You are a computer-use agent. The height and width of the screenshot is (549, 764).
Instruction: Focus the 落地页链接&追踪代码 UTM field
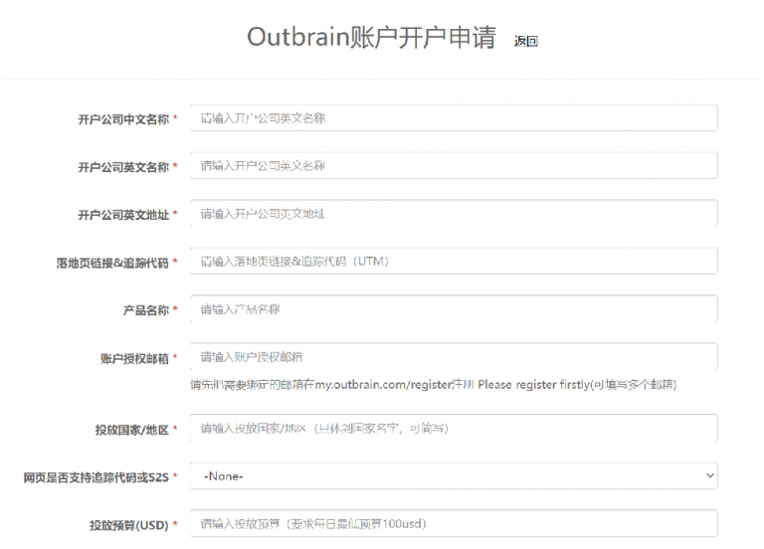pos(454,262)
